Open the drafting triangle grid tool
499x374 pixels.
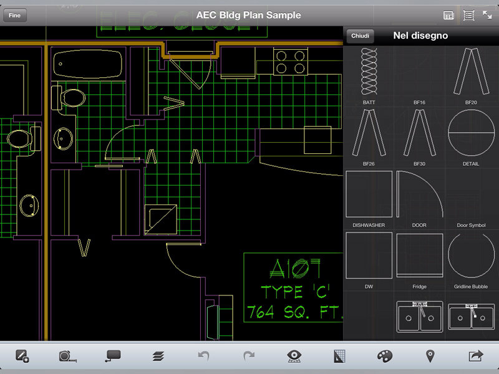point(339,356)
